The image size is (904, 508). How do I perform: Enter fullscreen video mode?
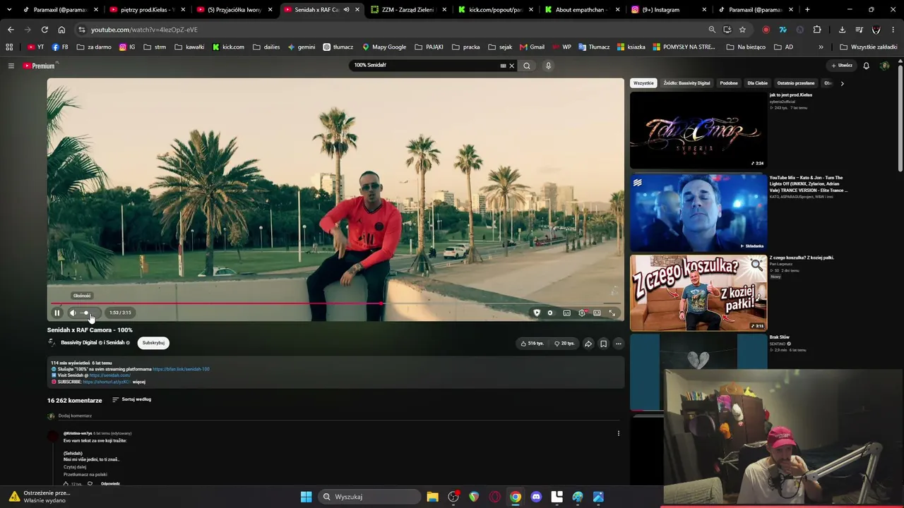(x=612, y=313)
